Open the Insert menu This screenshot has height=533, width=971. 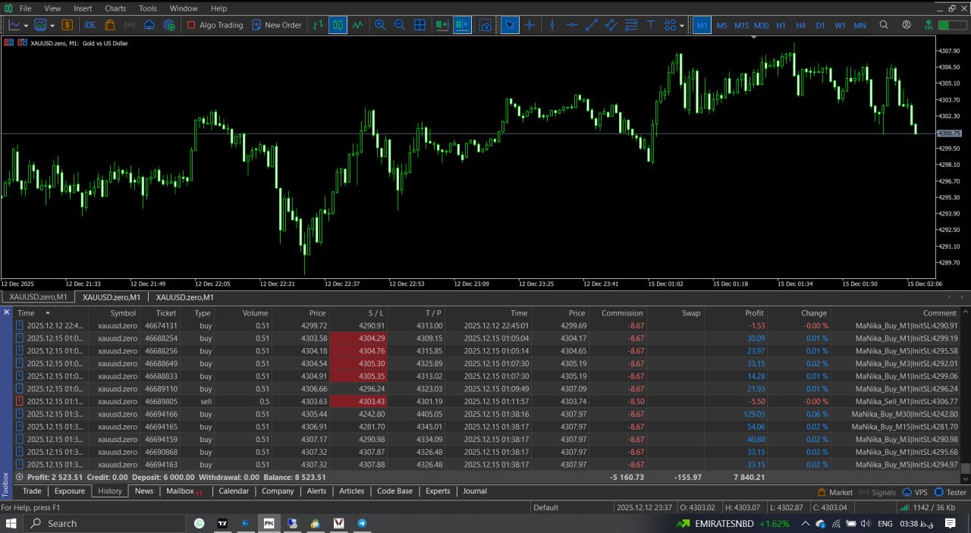click(x=83, y=8)
